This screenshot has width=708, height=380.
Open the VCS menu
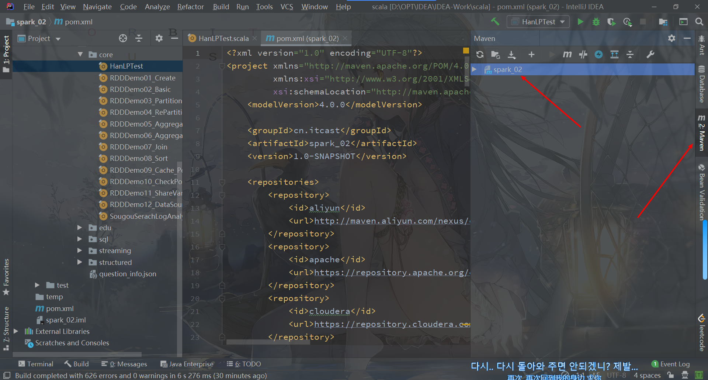click(x=287, y=7)
